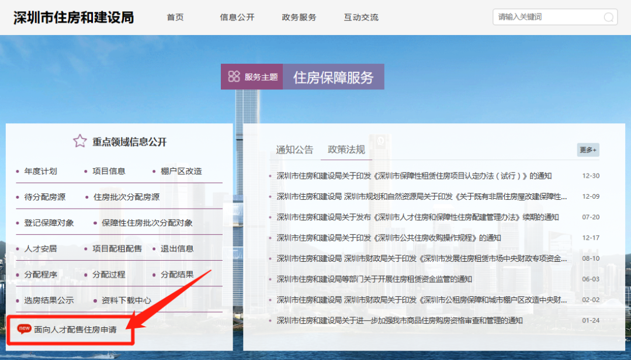This screenshot has width=631, height=360.
Task: Open the 公租房保障和城市棚户区改造 notice
Action: [x=422, y=300]
